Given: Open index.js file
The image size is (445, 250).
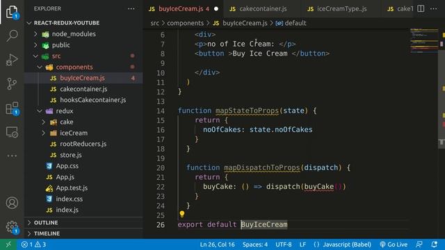Looking at the screenshot, I should click(x=67, y=210).
